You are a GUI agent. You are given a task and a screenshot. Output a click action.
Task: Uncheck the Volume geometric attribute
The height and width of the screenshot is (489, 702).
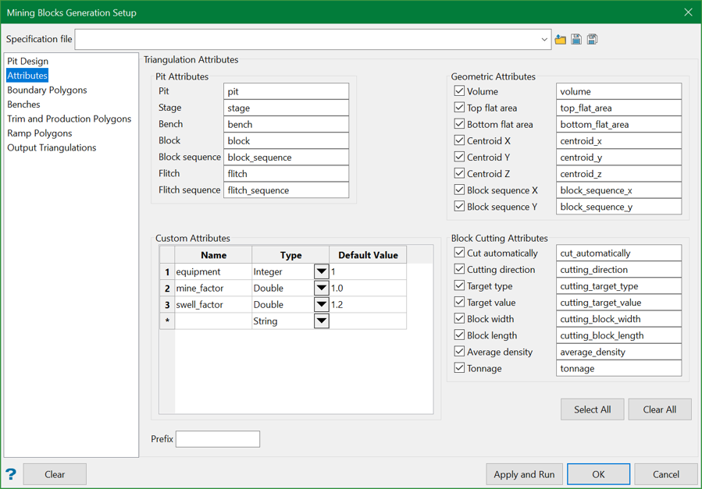pyautogui.click(x=459, y=91)
